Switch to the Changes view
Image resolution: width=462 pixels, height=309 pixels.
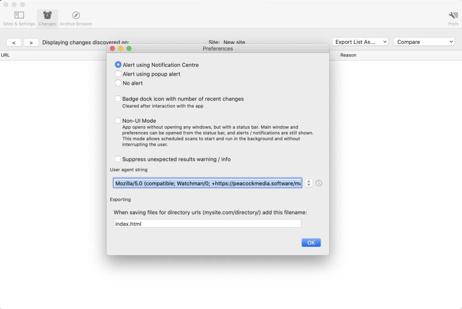[x=47, y=18]
